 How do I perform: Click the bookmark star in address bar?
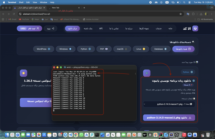[181, 14]
